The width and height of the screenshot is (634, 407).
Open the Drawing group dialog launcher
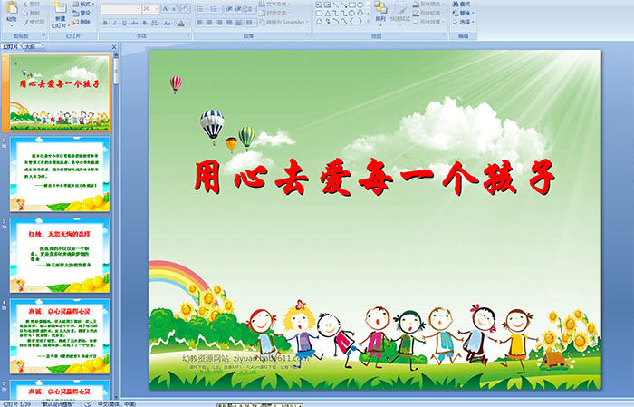tap(445, 36)
